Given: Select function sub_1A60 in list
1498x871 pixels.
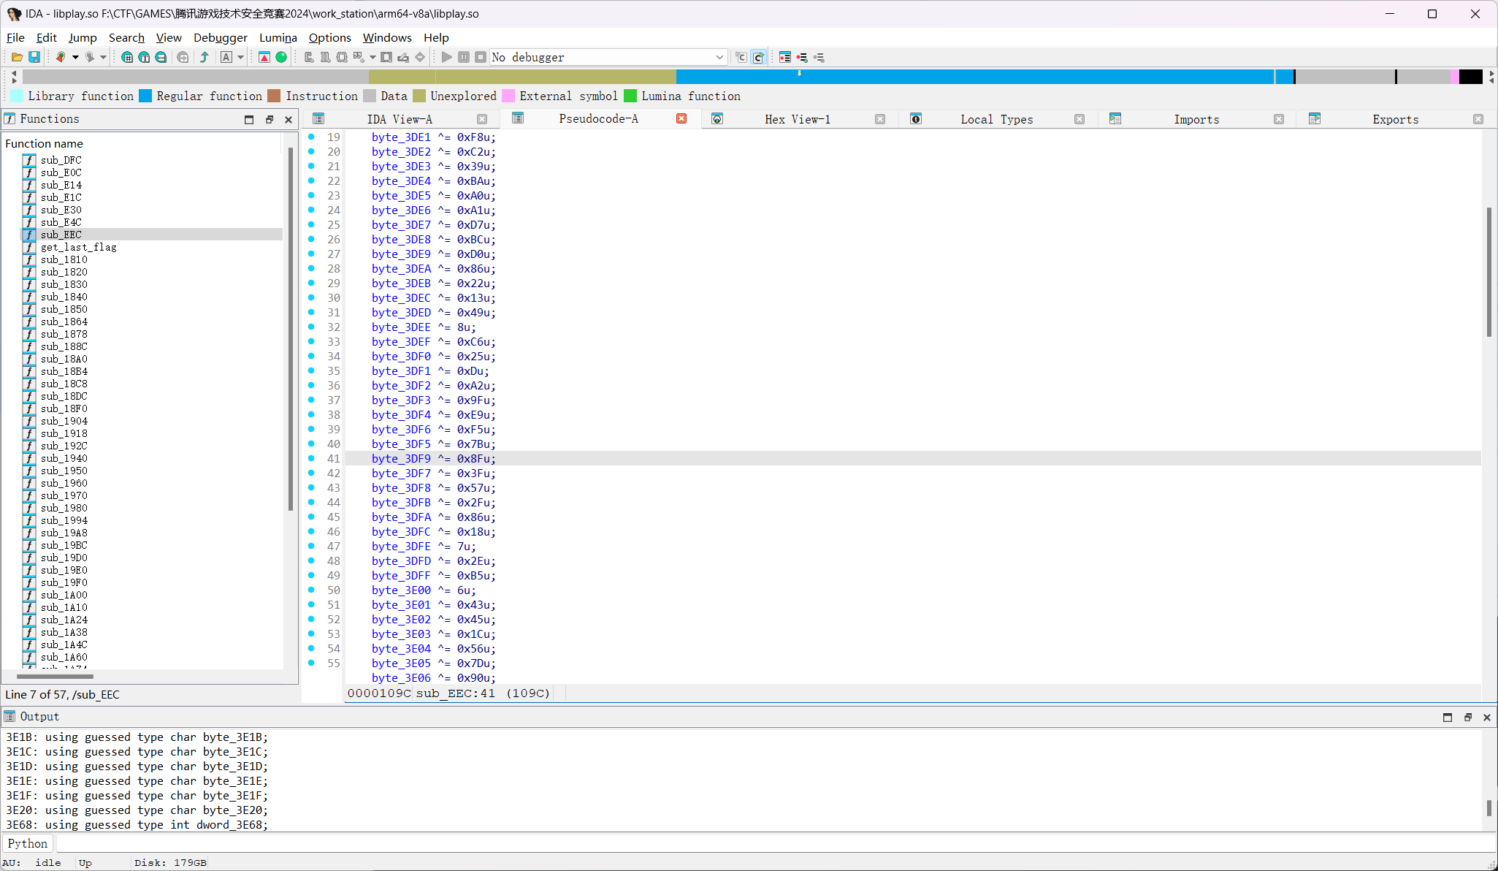Looking at the screenshot, I should [64, 657].
